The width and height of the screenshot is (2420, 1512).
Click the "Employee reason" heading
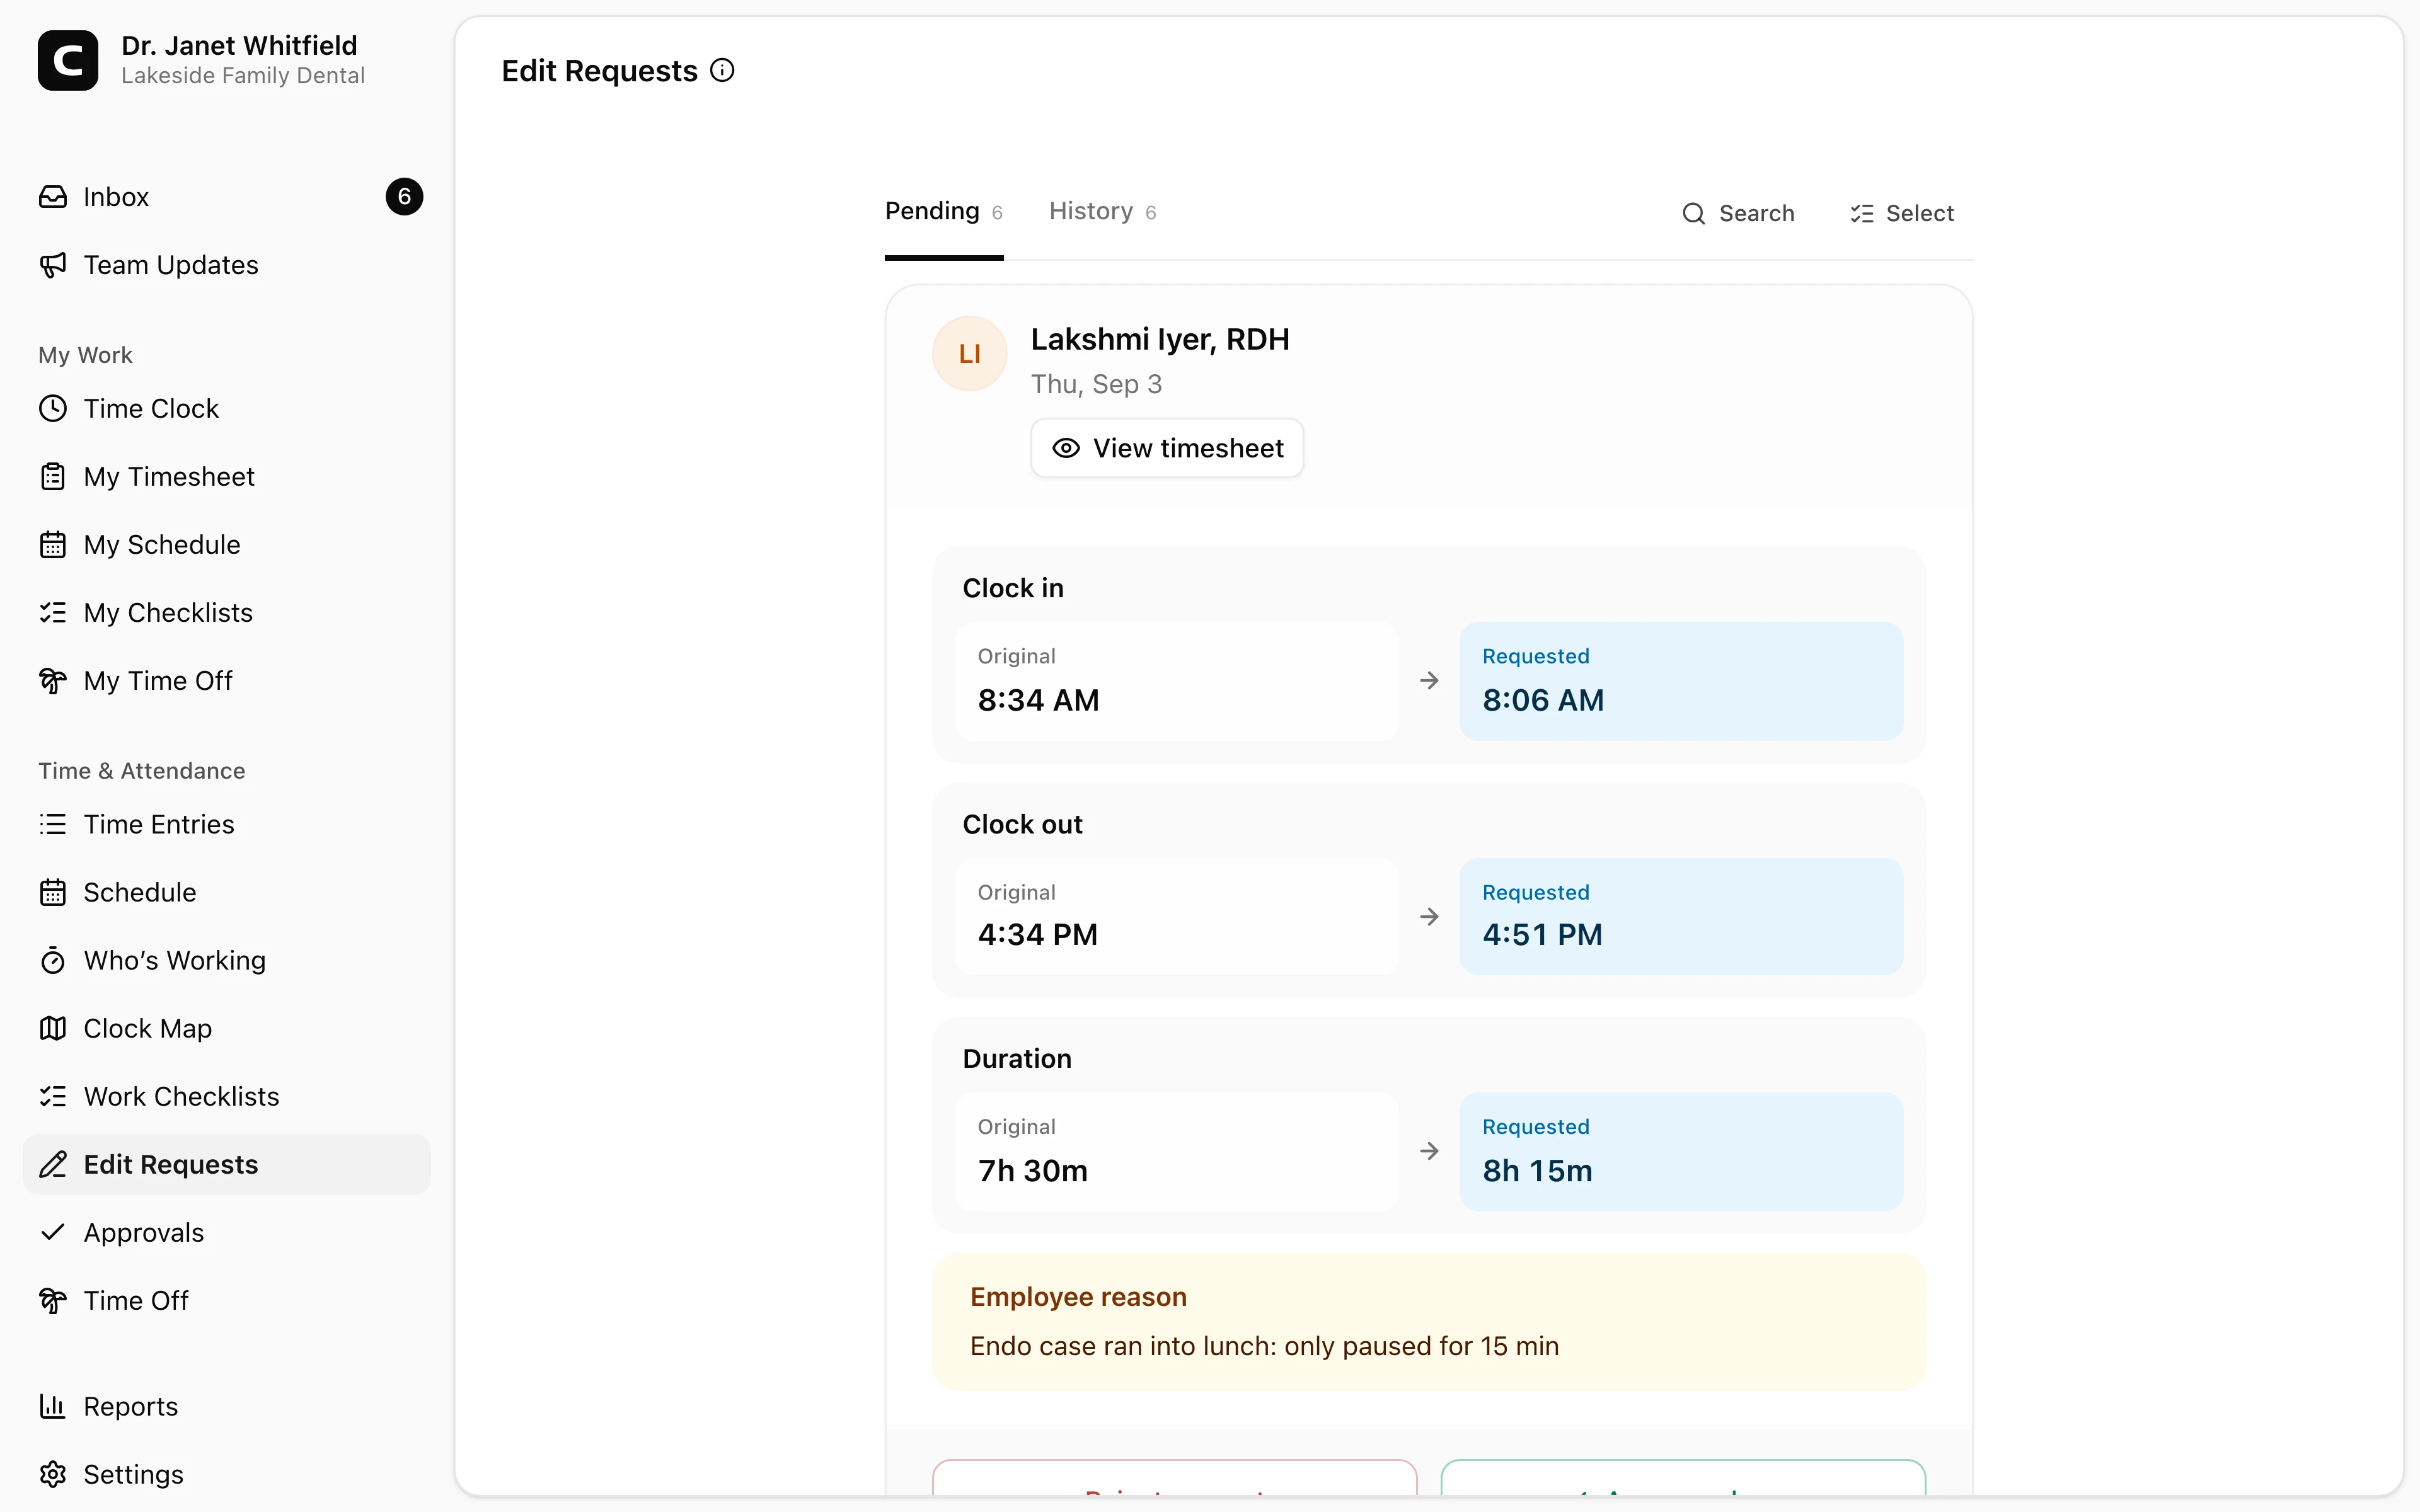[1078, 1297]
